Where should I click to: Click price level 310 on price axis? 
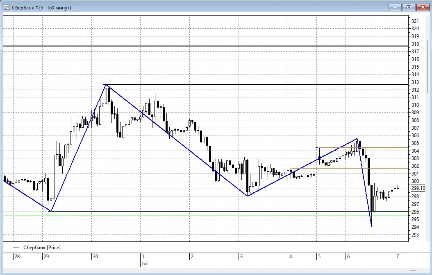click(415, 105)
